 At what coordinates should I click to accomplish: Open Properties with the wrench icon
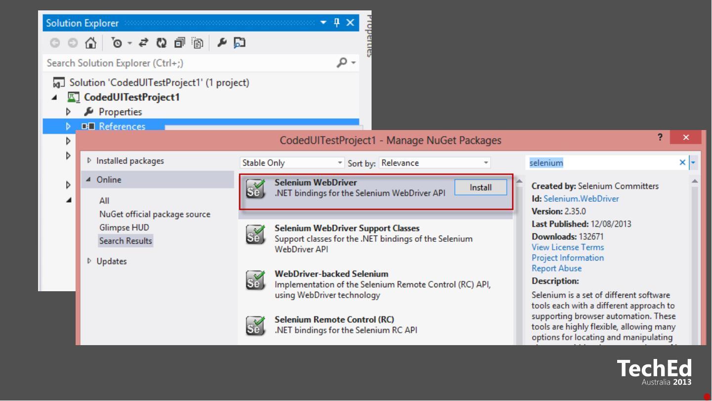[222, 43]
